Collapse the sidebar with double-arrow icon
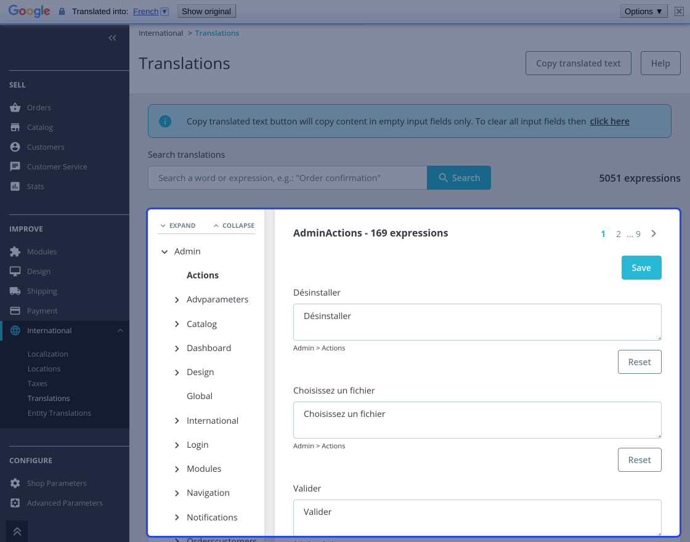Viewport: 690px width, 542px height. coord(112,38)
